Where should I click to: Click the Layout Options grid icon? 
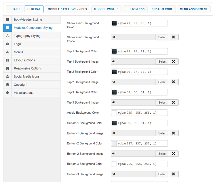click(8, 60)
